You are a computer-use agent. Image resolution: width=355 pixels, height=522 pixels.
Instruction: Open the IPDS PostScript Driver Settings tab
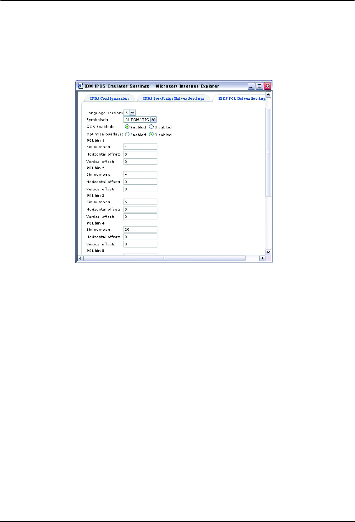click(173, 98)
